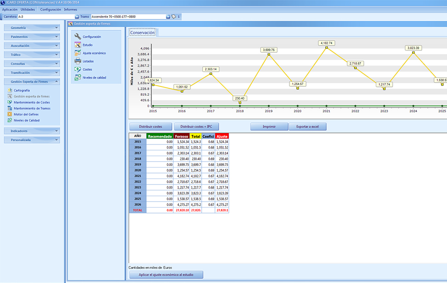Viewport: 447px width, 283px height.
Task: Click the Distribuir costes button
Action: pos(151,127)
